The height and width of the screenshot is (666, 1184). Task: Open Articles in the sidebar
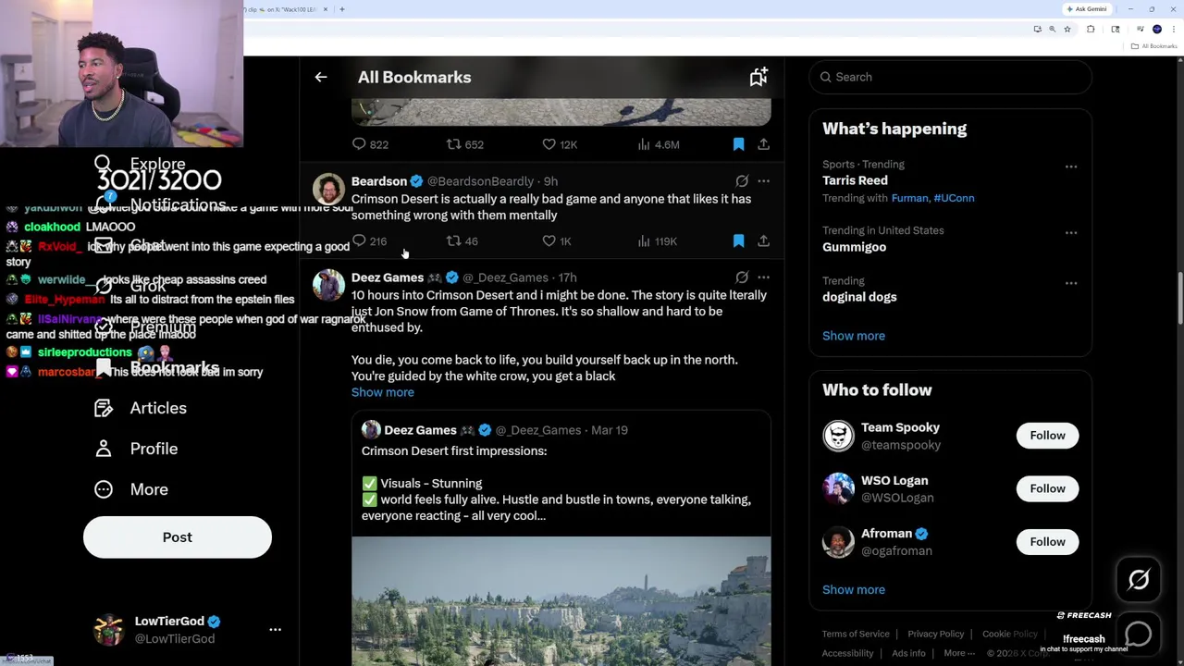tap(141, 408)
